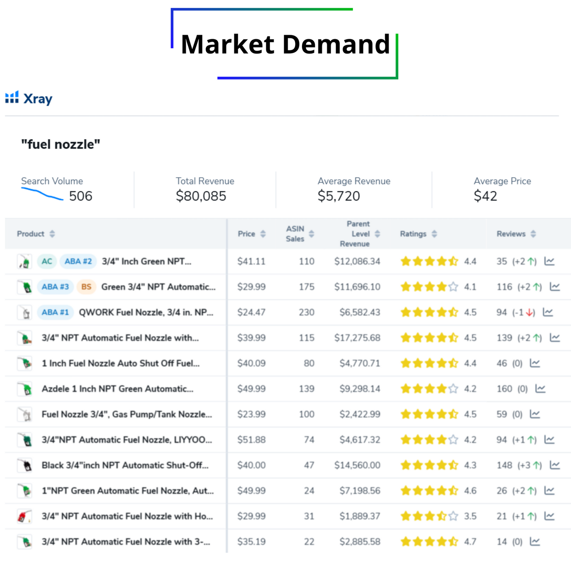Select the reviews count 160
Image resolution: width=571 pixels, height=571 pixels.
pyautogui.click(x=504, y=389)
